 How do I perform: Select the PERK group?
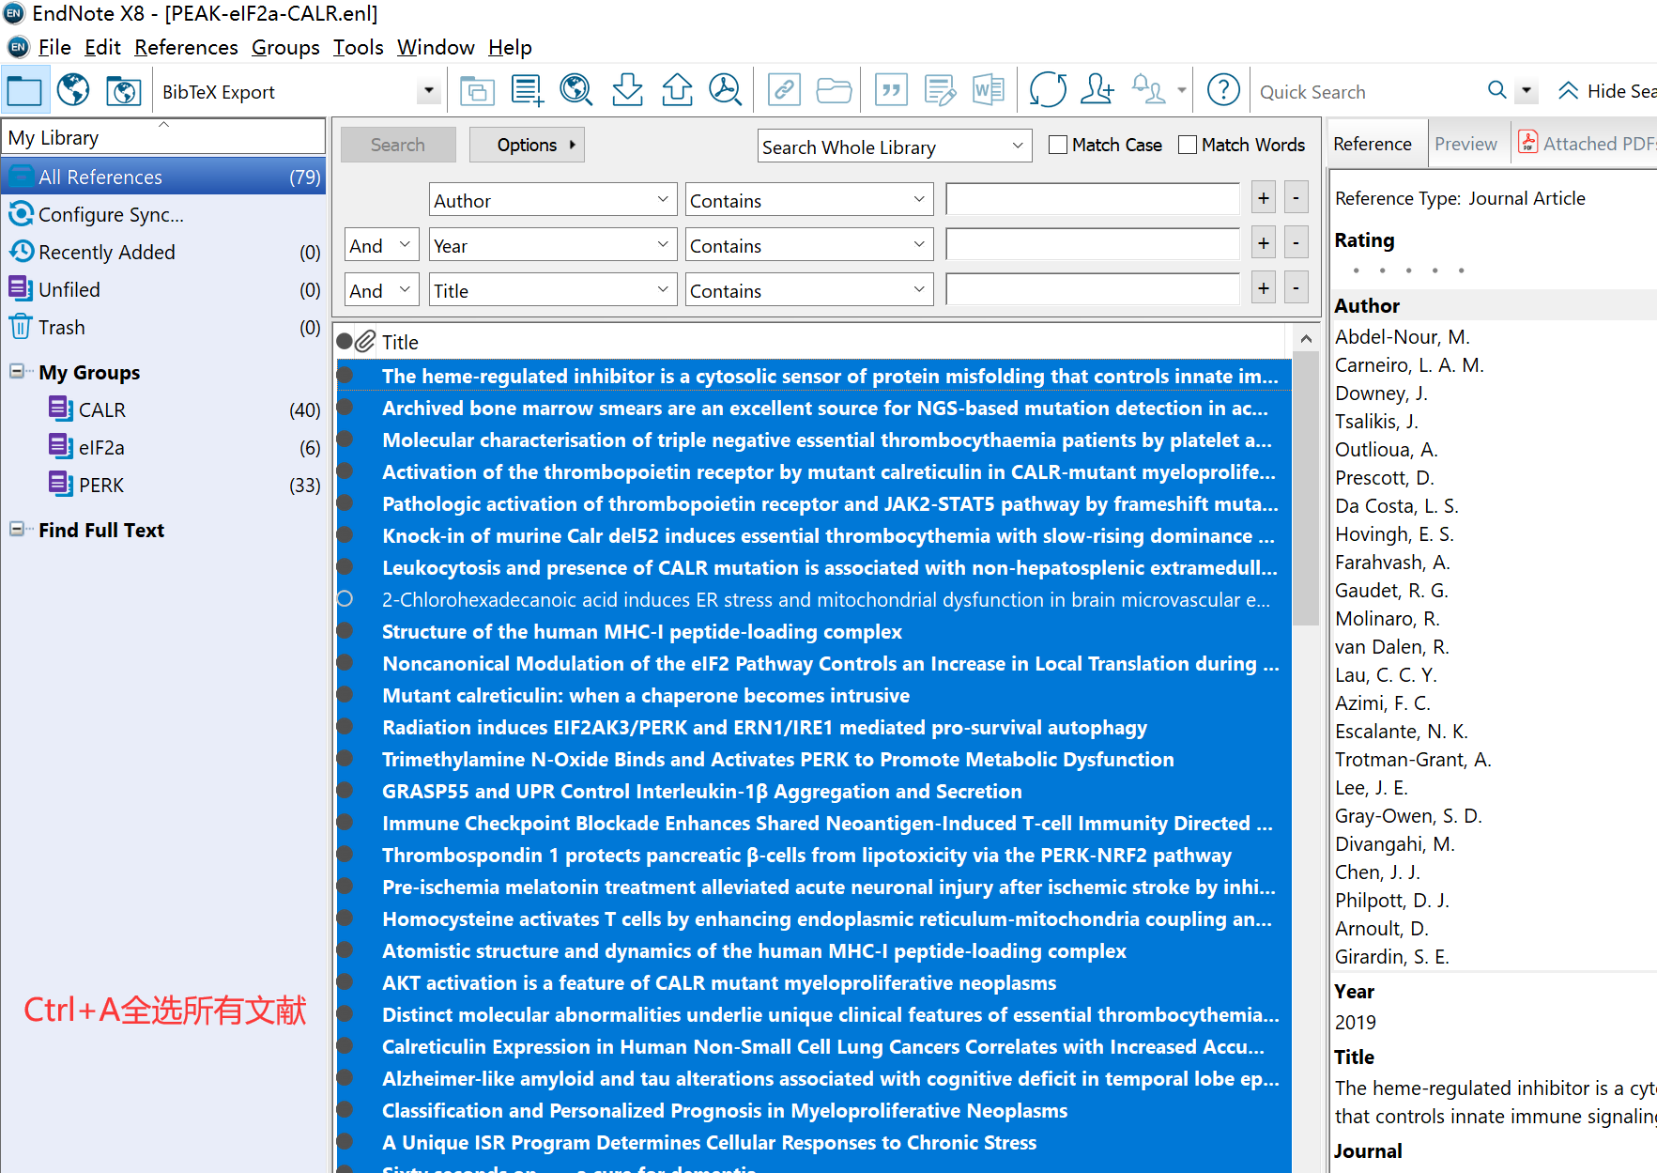(101, 485)
